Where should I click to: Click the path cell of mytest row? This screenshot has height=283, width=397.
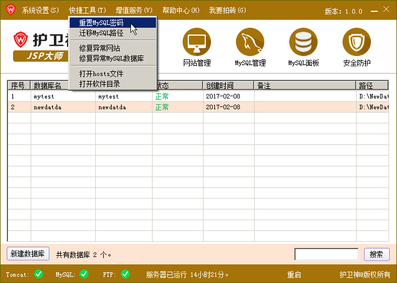click(373, 97)
